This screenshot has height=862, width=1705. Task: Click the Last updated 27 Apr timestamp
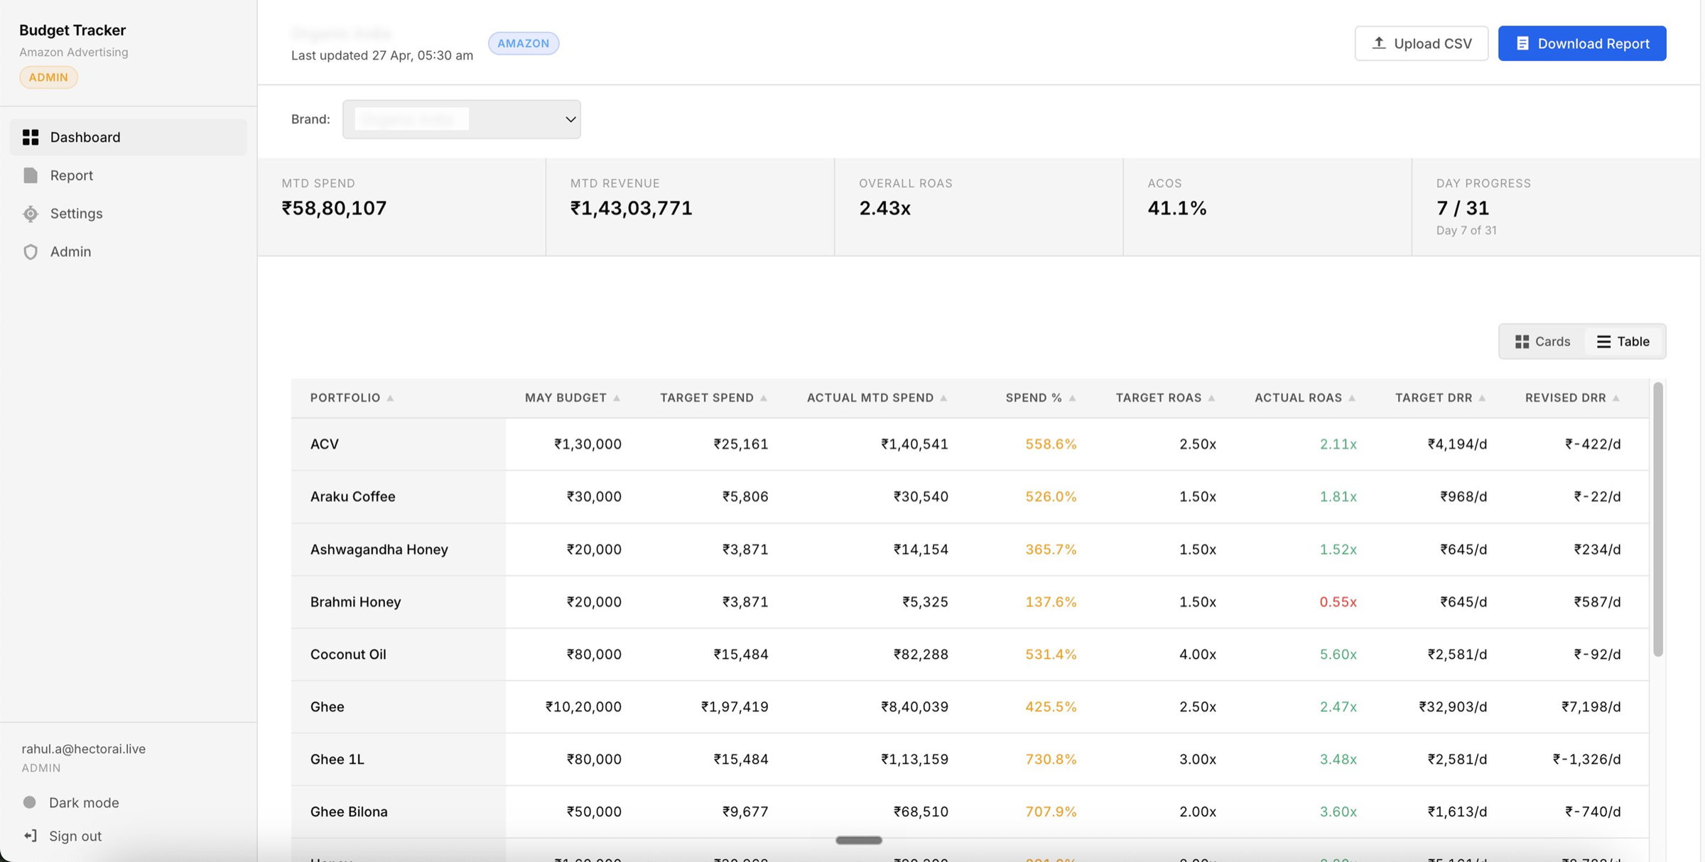pyautogui.click(x=382, y=55)
